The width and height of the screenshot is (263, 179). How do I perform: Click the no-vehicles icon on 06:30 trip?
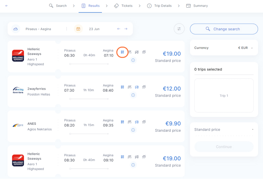137,52
